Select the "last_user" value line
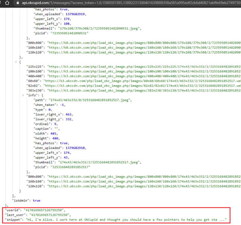The width and height of the screenshot is (241, 225). click(x=38, y=215)
